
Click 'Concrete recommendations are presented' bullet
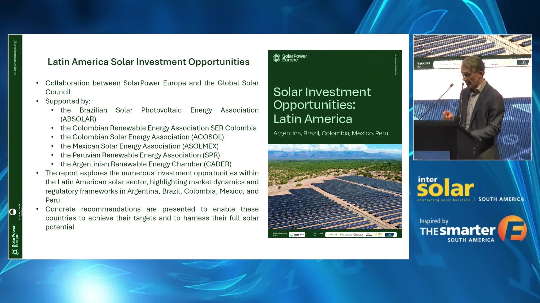tap(152, 218)
